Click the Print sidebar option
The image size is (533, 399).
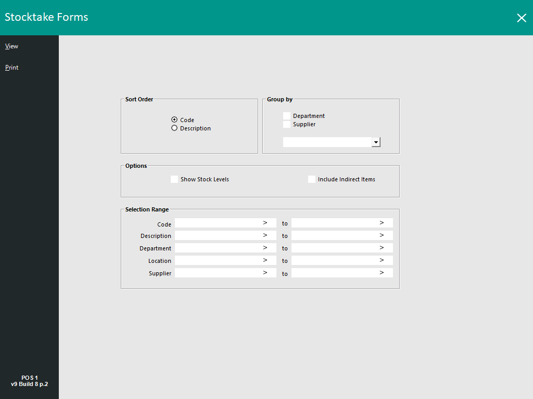11,67
